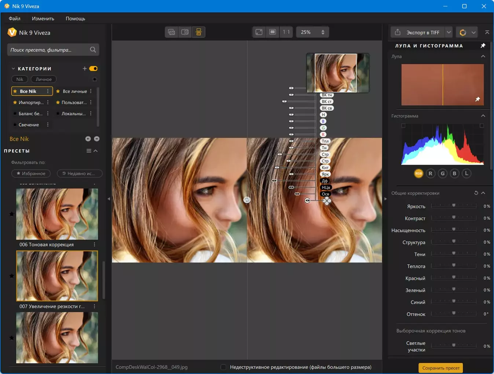Click the Сохранить пресет button
The image size is (494, 374).
pos(440,368)
